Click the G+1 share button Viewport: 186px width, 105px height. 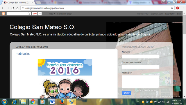point(35,14)
